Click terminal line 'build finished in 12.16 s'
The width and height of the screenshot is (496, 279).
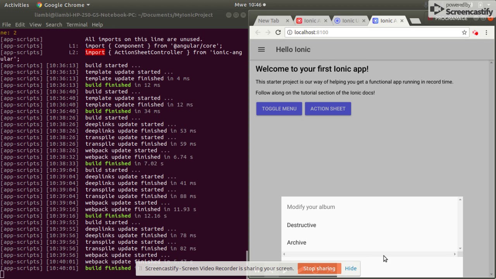coord(126,216)
